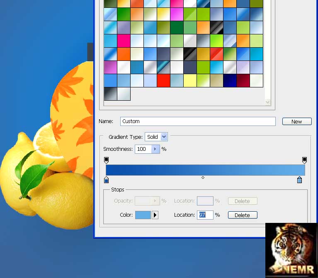This screenshot has width=318, height=278.
Task: Edit the gradient Name field
Action: click(198, 121)
